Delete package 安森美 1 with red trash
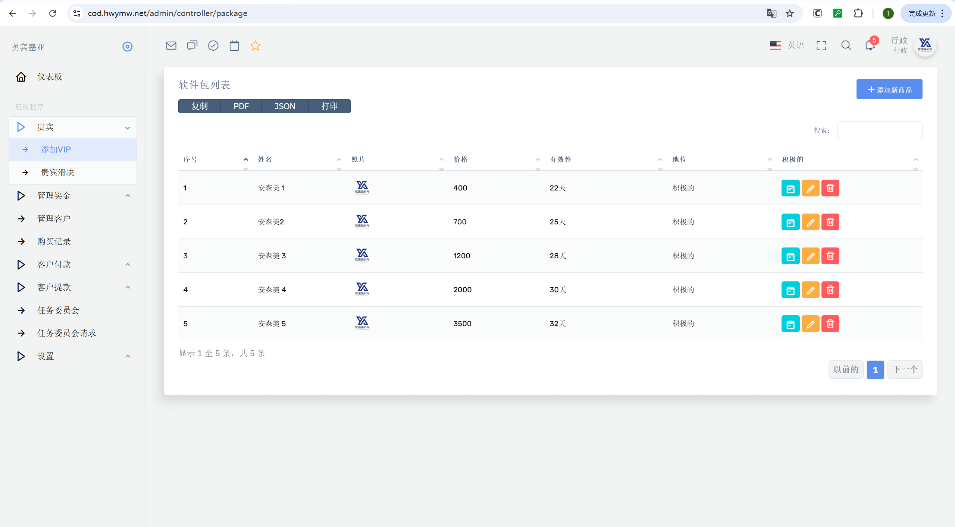The image size is (955, 527). pos(830,188)
